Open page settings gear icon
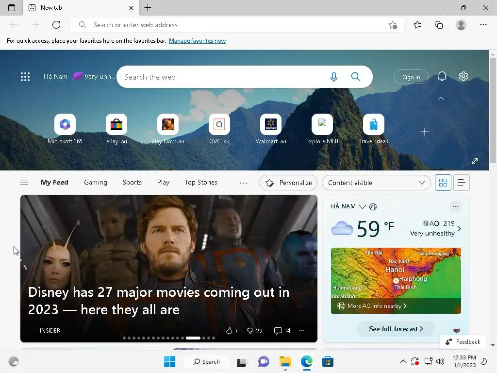This screenshot has height=373, width=497. point(464,76)
